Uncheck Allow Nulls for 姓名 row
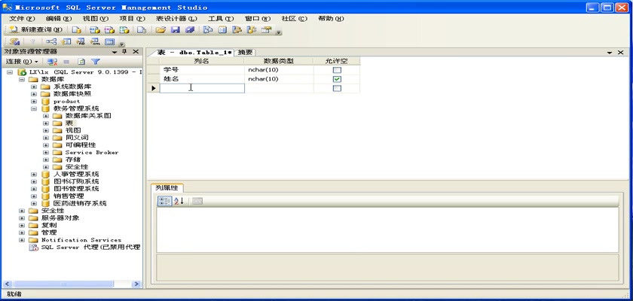The height and width of the screenshot is (301, 633). pos(337,79)
